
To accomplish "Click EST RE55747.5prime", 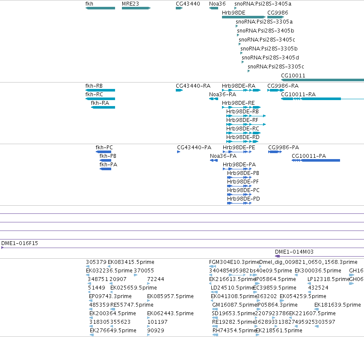I will tap(113, 309).
